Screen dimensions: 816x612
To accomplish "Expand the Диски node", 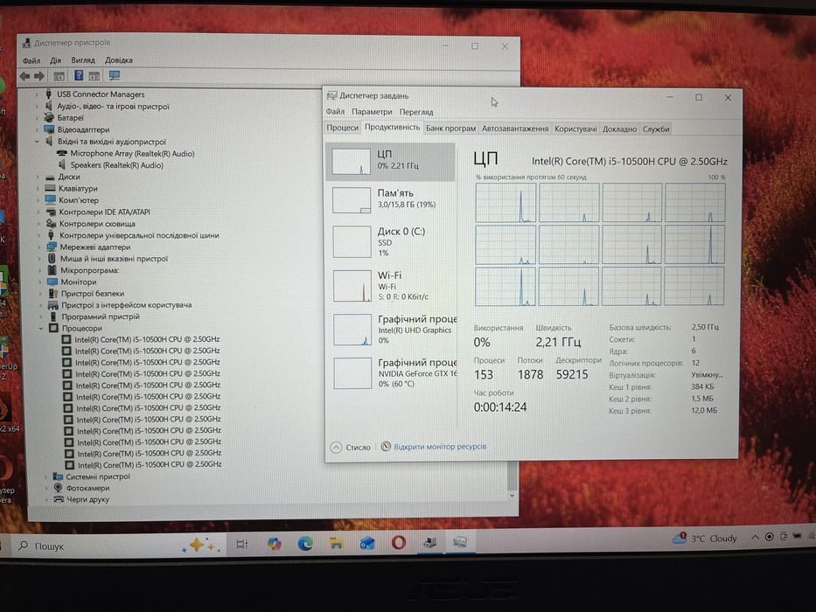I will click(x=38, y=177).
